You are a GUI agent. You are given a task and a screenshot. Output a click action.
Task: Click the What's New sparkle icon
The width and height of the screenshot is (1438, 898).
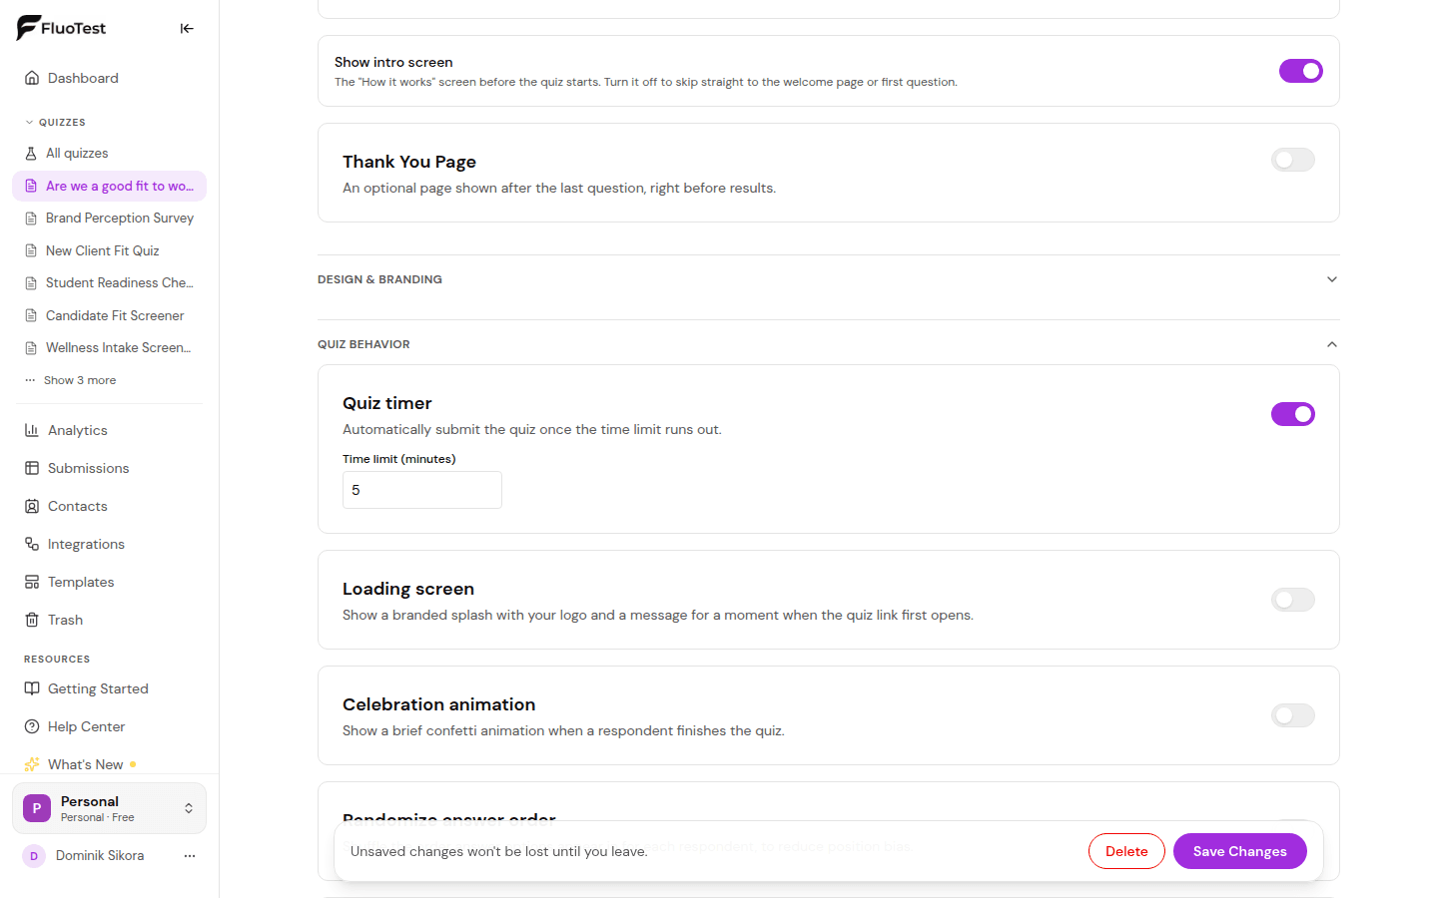pos(32,764)
